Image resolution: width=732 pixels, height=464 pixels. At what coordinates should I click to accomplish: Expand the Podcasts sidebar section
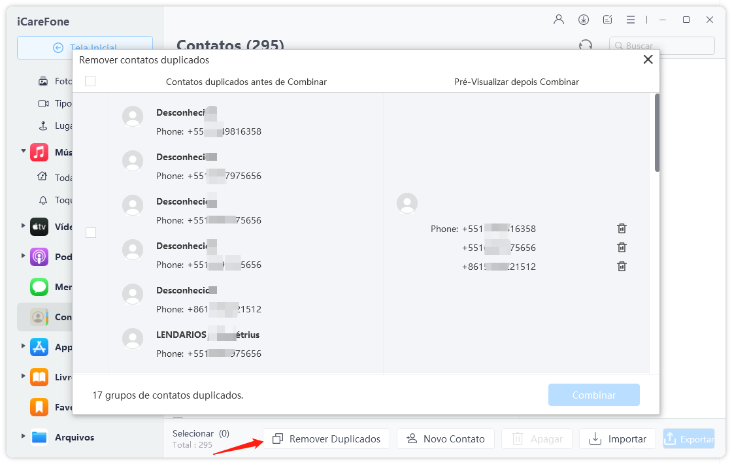coord(24,256)
